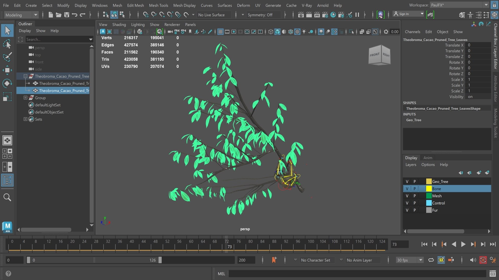
Task: Expand the Group node in Outliner
Action: tap(25, 98)
